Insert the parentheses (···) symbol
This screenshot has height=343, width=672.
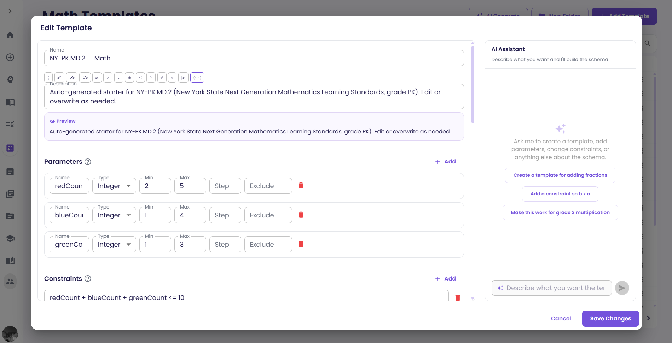[x=197, y=77]
